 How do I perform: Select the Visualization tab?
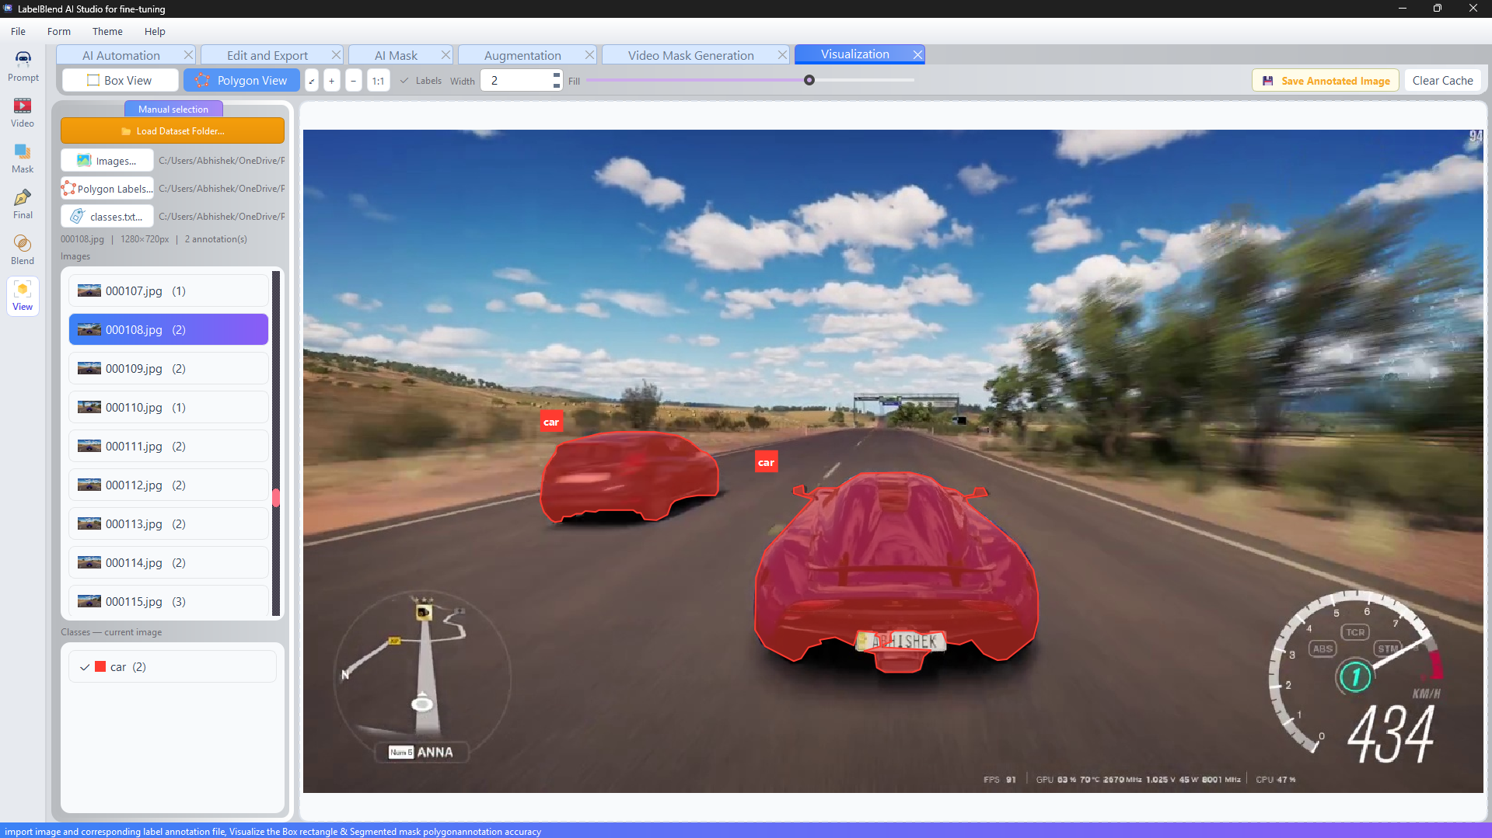coord(854,54)
